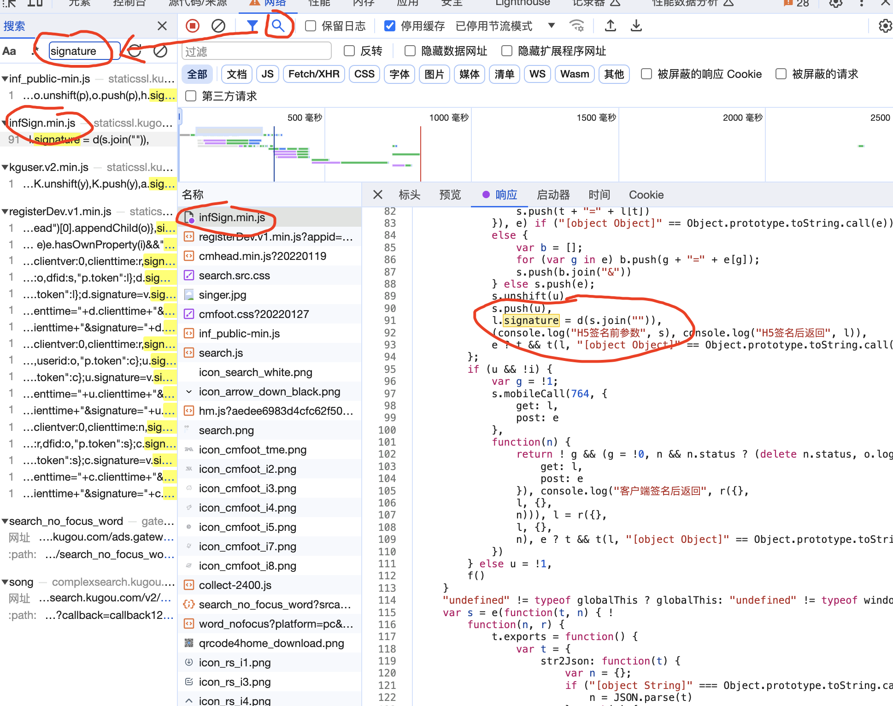Close the search sidebar
This screenshot has width=893, height=706.
162,26
